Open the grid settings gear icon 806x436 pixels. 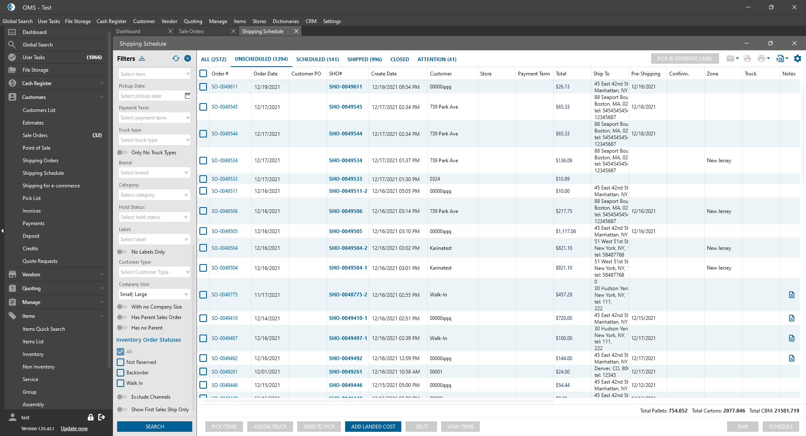[798, 59]
